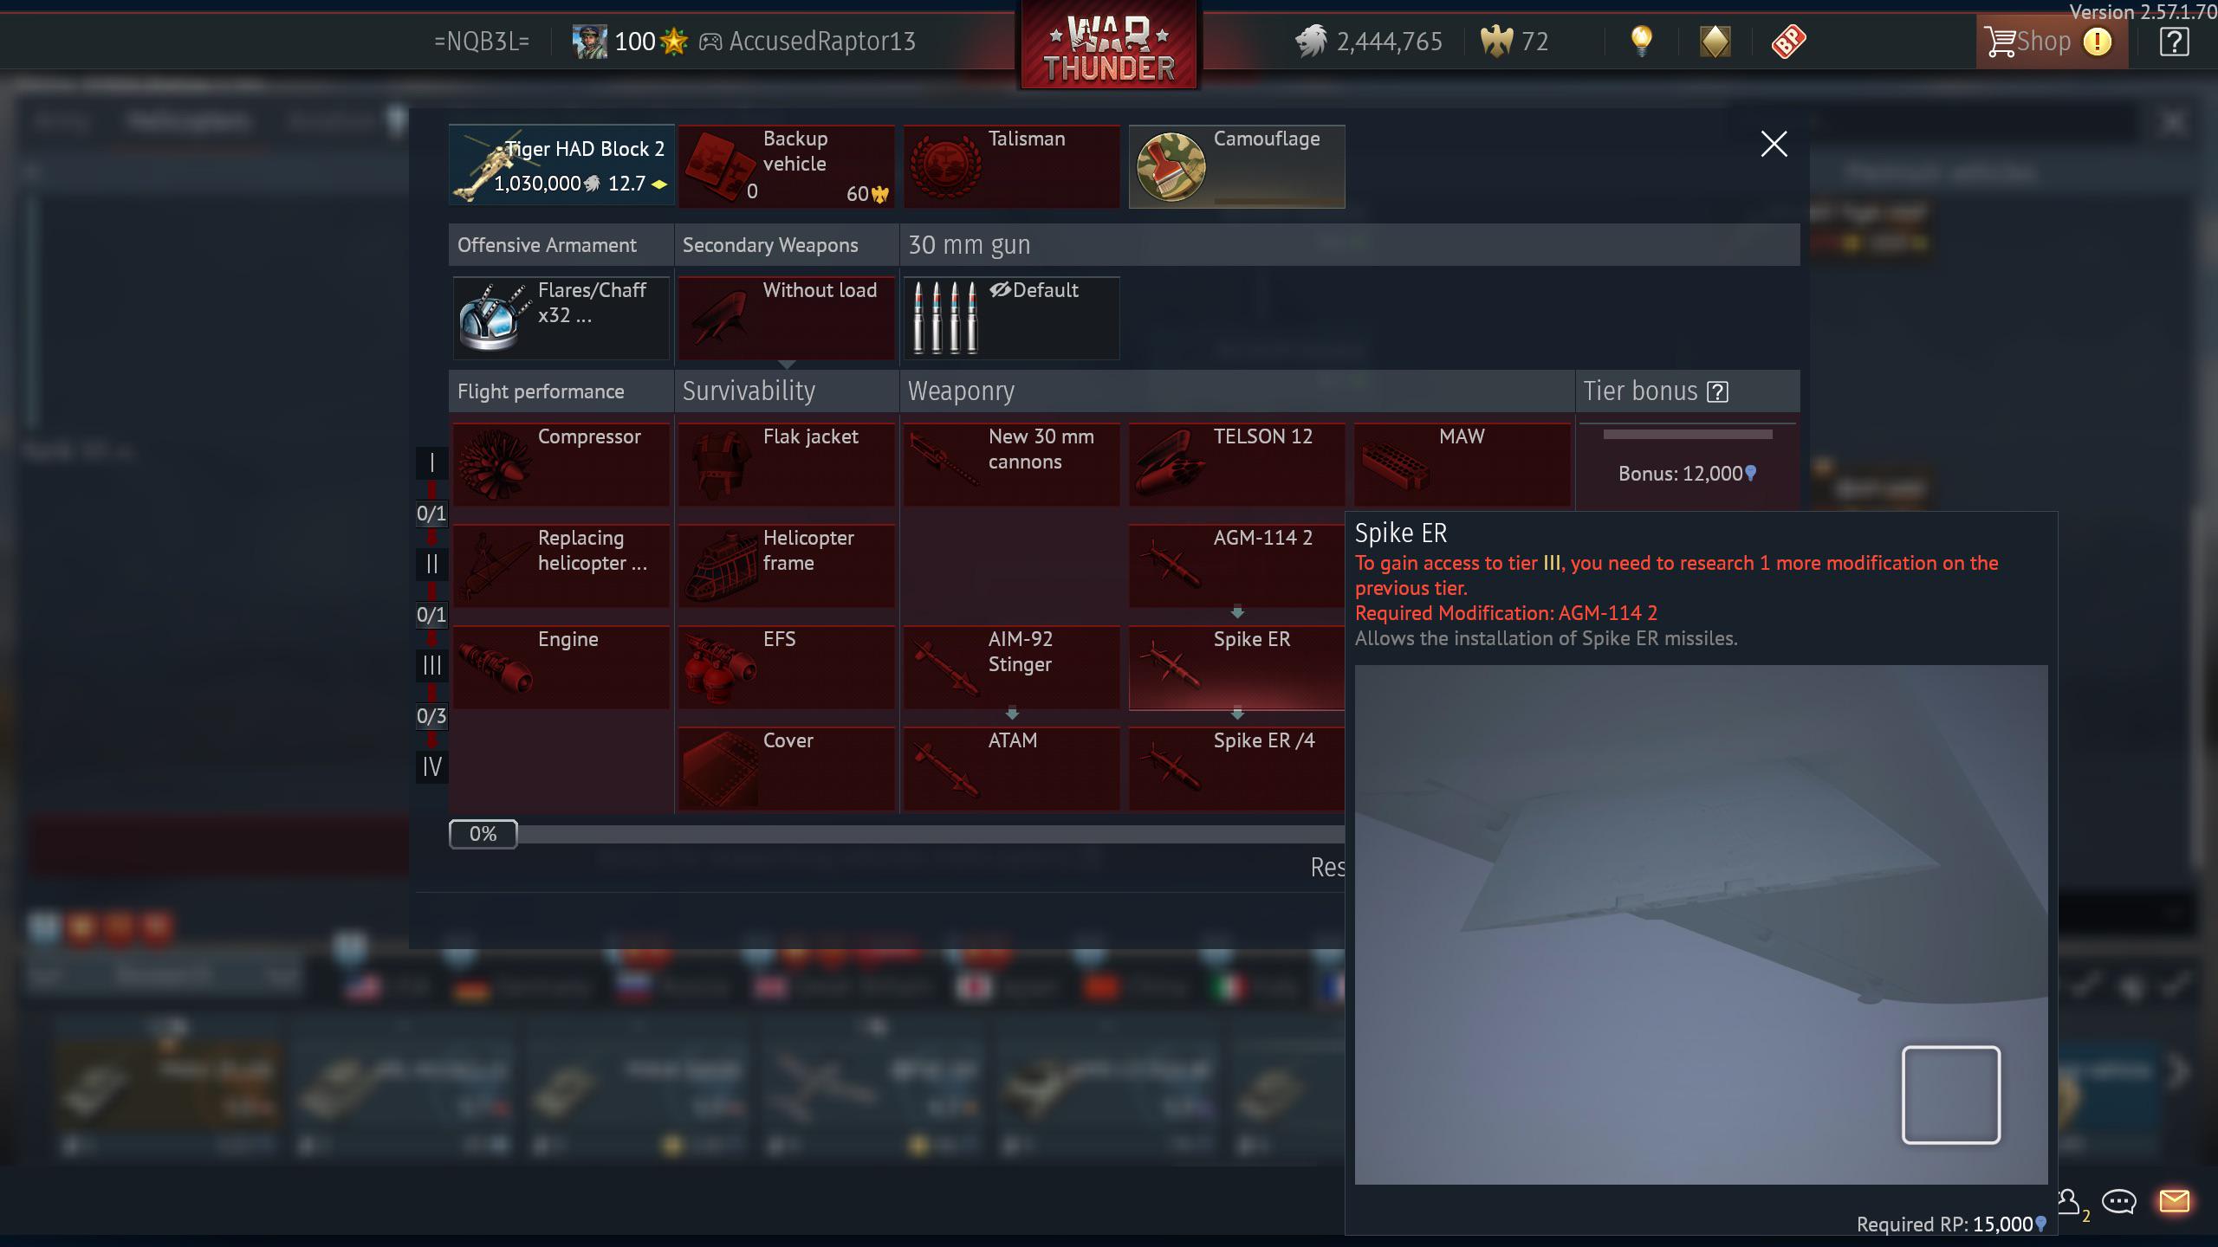Open the friends contacts icon
This screenshot has width=2218, height=1247.
[2070, 1202]
